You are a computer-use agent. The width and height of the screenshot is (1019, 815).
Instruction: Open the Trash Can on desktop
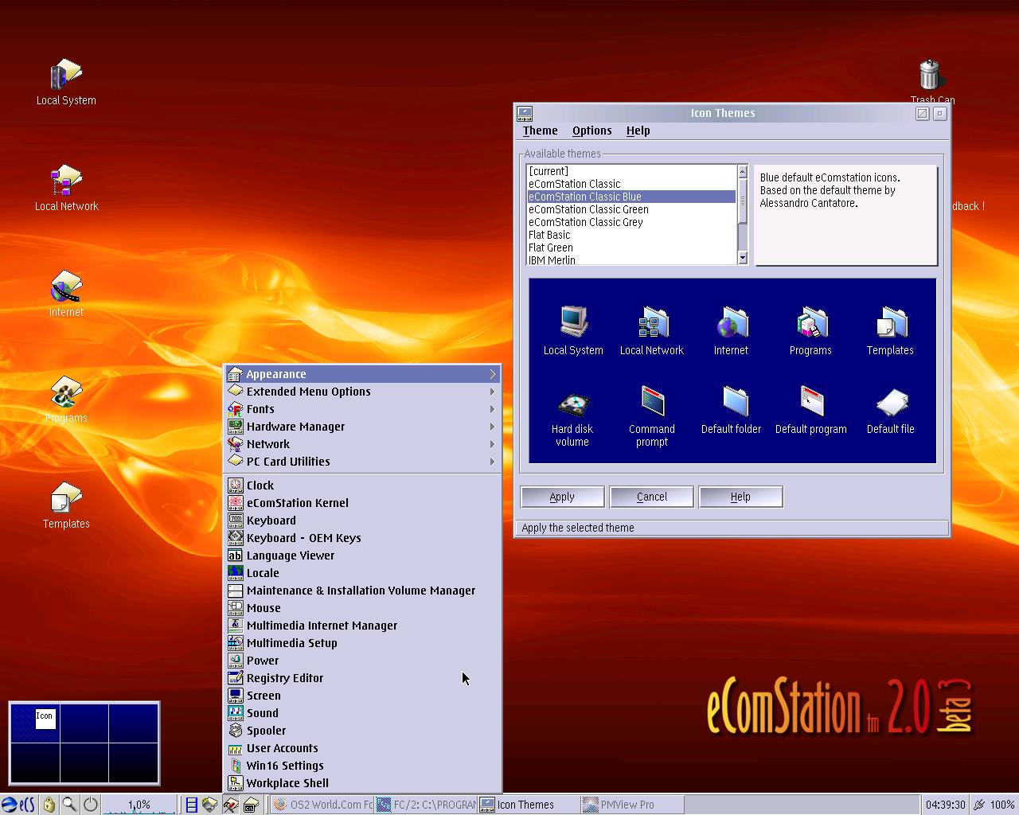click(930, 76)
